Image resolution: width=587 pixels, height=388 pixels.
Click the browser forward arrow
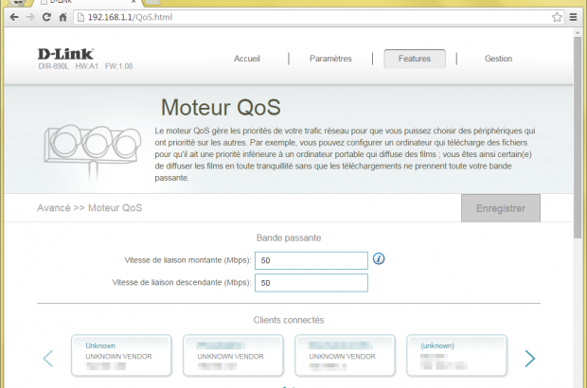coord(28,17)
